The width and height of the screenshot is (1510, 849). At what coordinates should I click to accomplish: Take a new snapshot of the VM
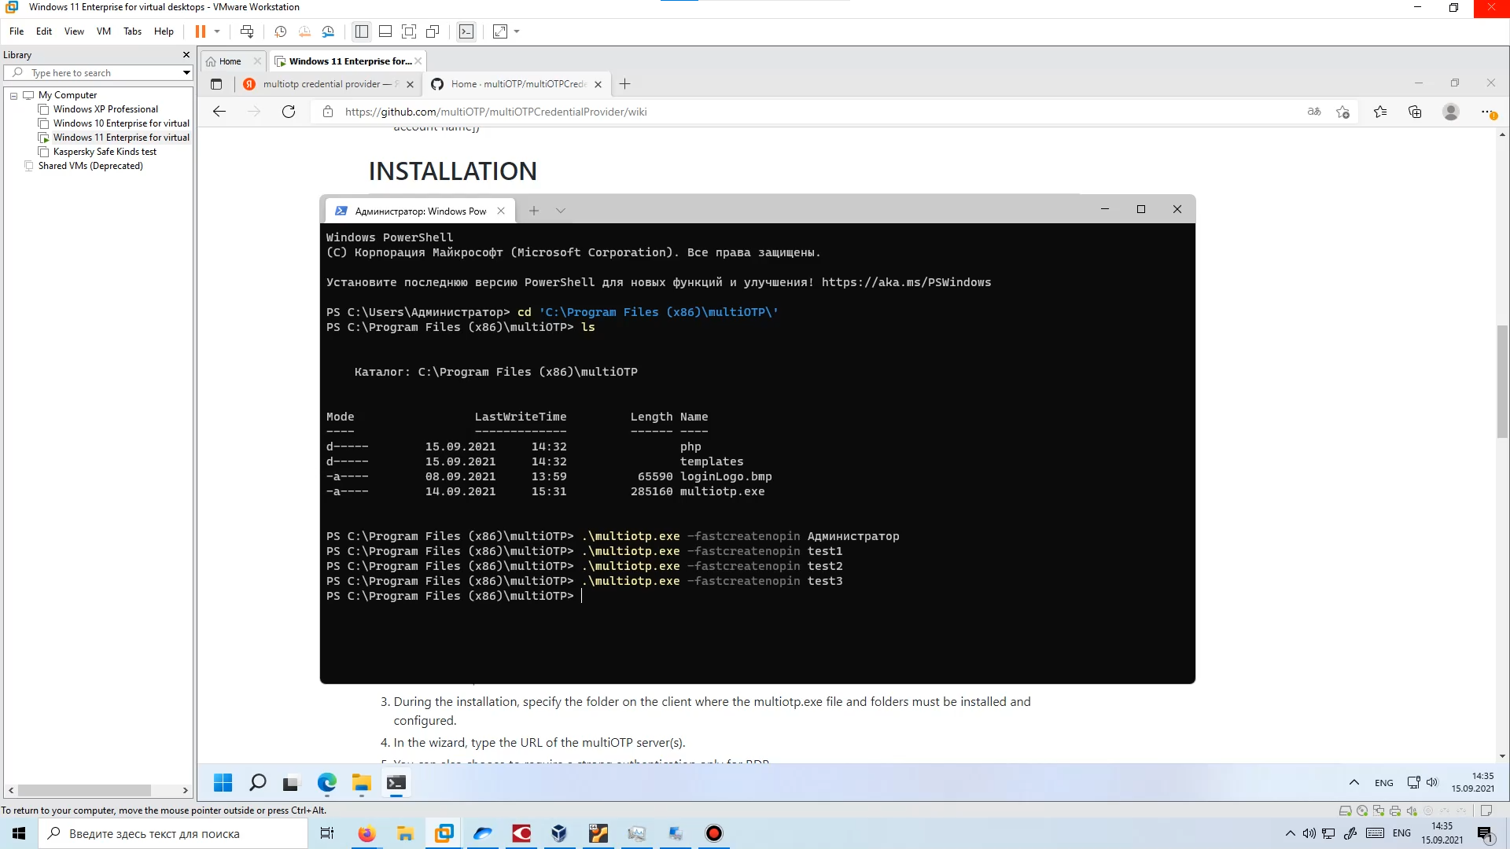[x=280, y=31]
